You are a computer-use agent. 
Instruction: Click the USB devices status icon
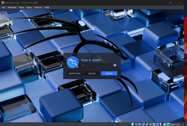tap(147, 124)
